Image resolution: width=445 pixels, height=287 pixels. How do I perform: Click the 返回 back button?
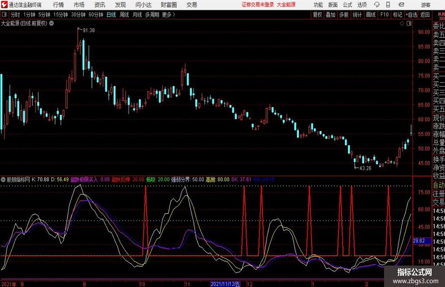[425, 15]
